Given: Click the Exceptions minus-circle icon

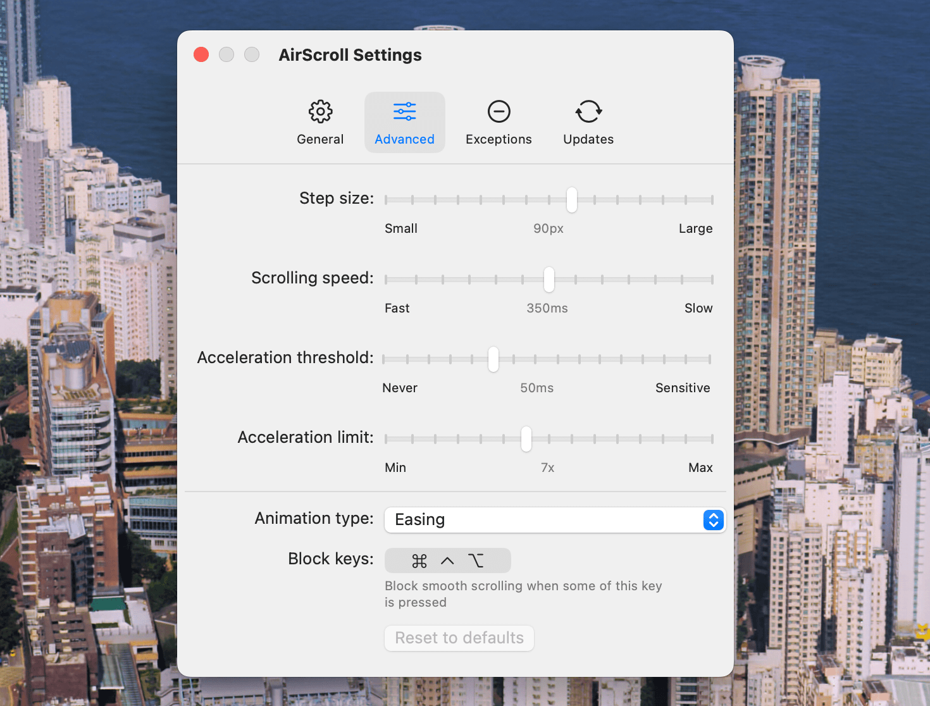Looking at the screenshot, I should [499, 111].
